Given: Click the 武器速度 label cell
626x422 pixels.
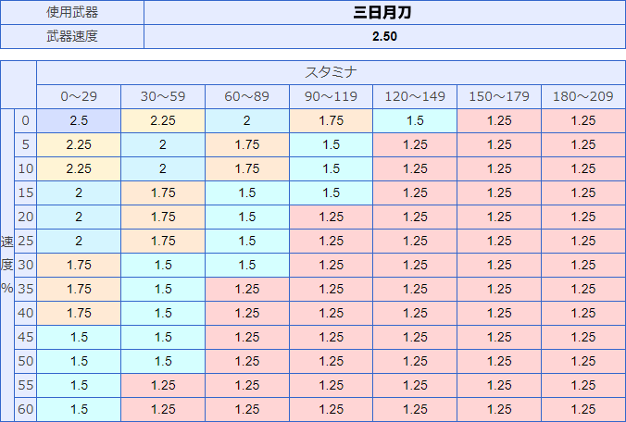Looking at the screenshot, I should [72, 37].
